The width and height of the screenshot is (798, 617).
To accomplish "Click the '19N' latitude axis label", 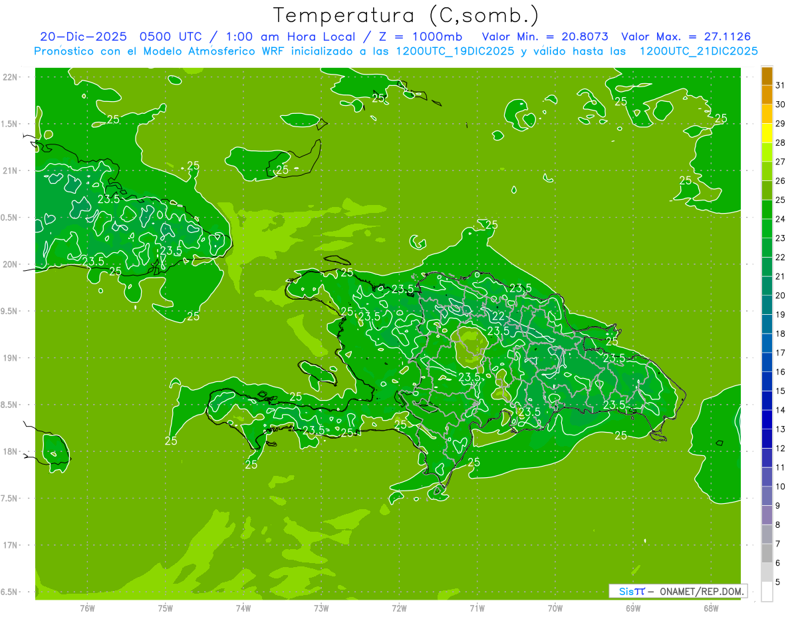I will click(x=11, y=358).
